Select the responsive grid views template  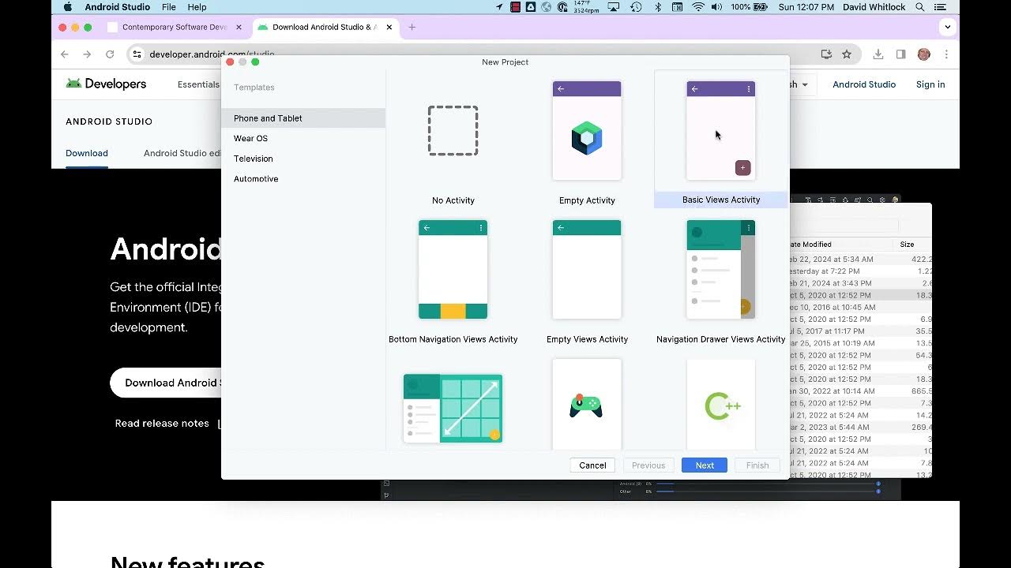453,409
